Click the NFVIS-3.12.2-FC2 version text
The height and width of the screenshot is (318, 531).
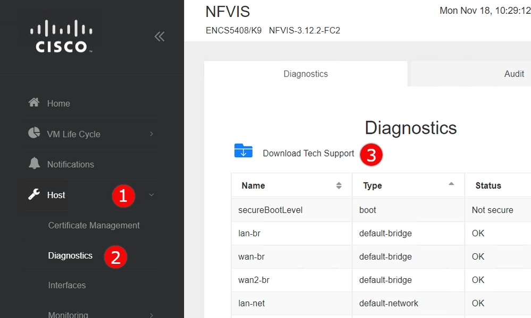[305, 30]
